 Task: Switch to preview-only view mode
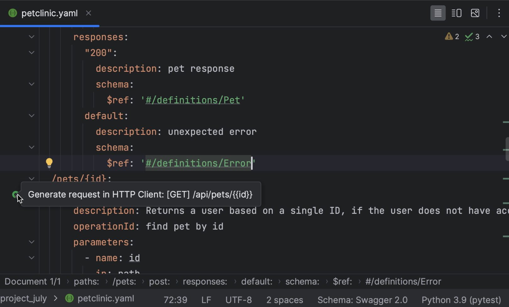tap(475, 13)
